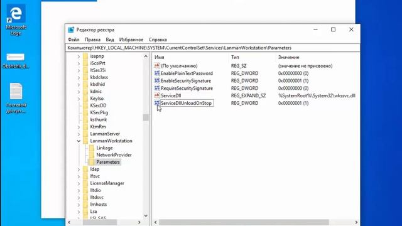Open the Microsoft Edge desktop shortcut

tap(16, 20)
